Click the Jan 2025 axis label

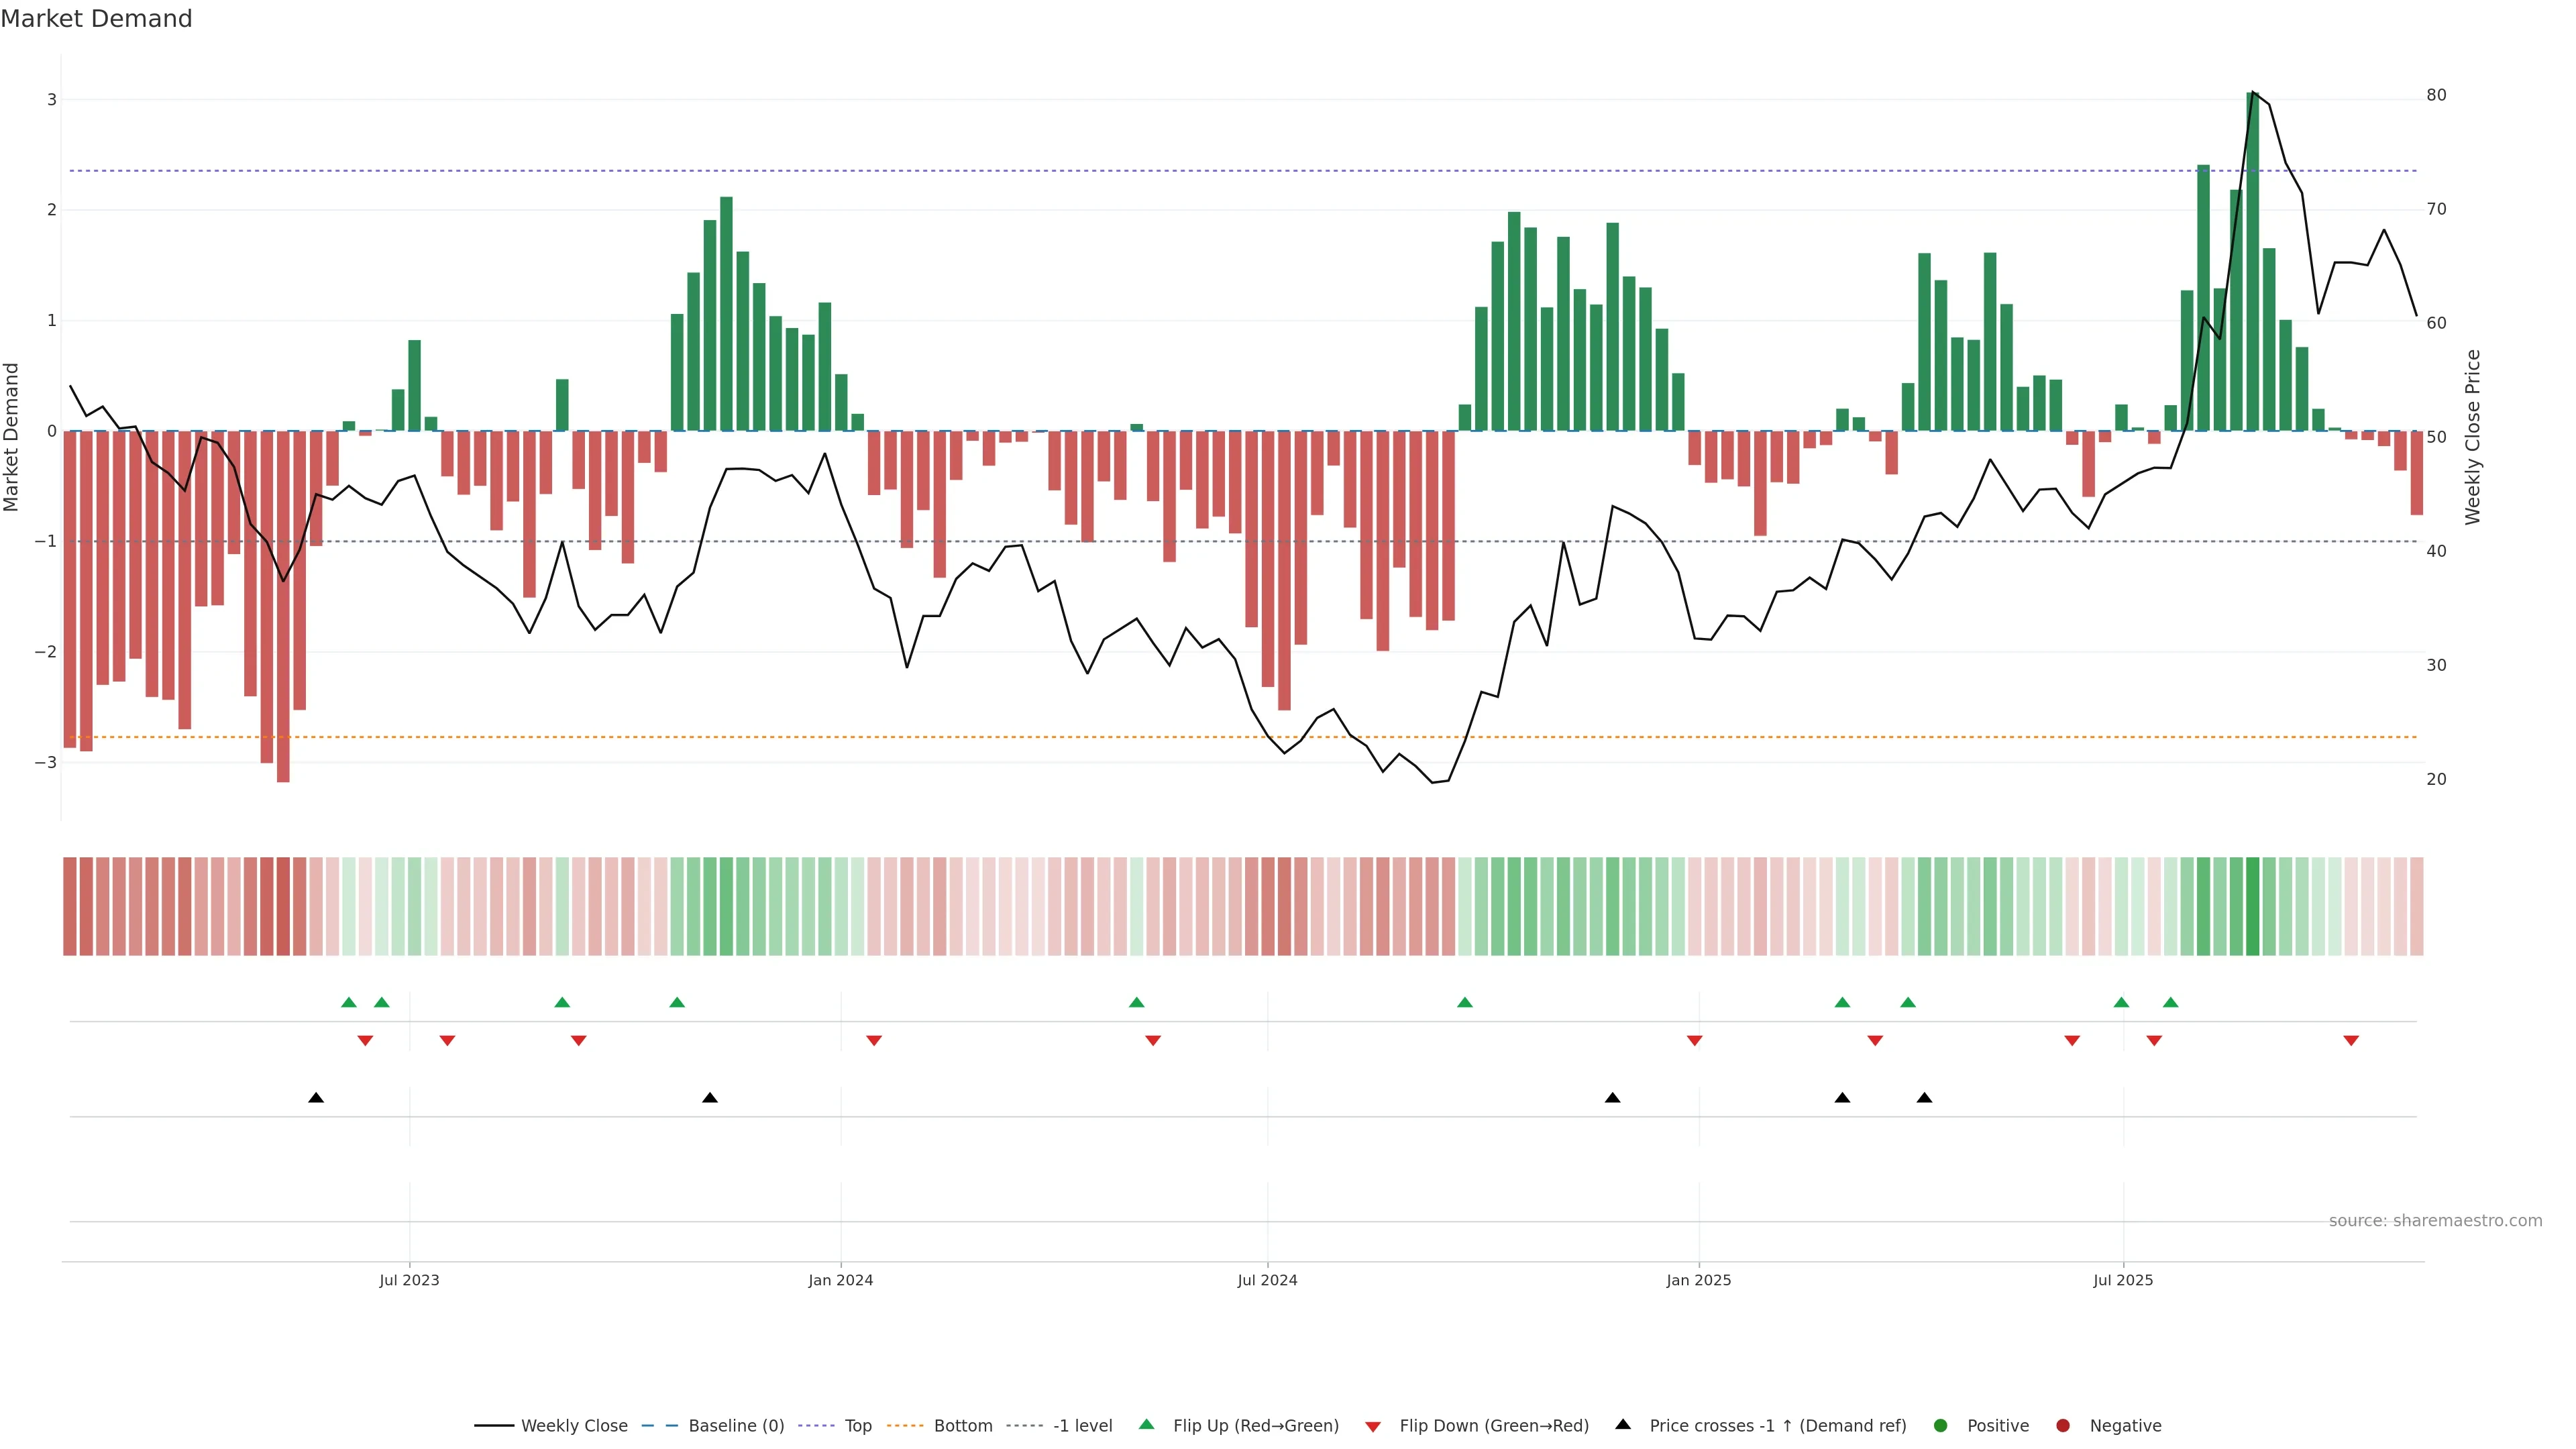(1698, 1280)
